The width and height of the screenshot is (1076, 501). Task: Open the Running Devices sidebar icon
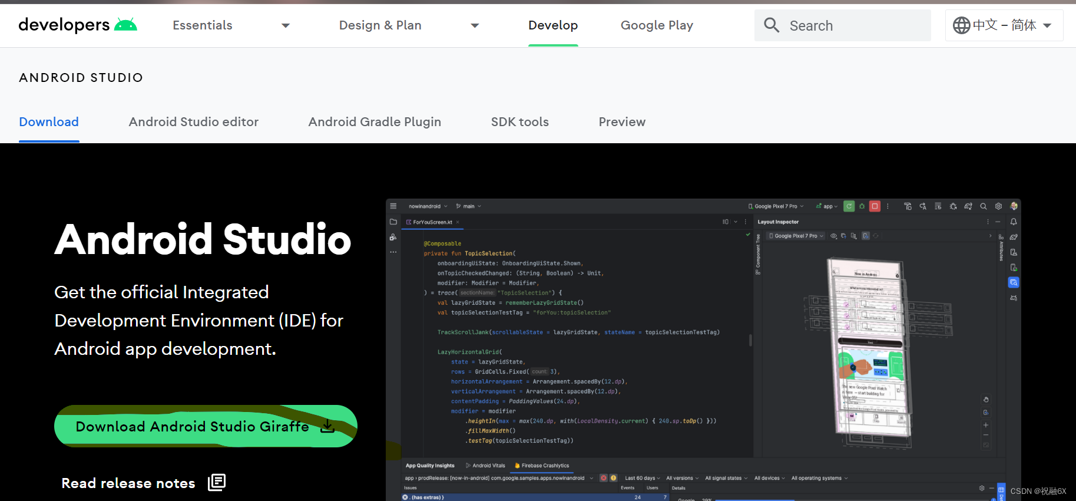click(x=1014, y=268)
